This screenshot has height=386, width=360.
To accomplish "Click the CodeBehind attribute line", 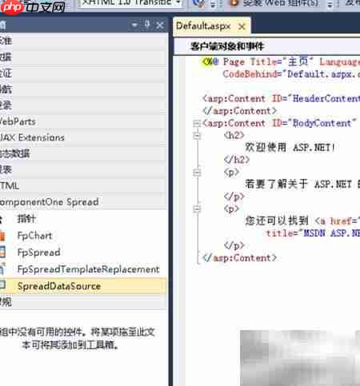I will (291, 74).
